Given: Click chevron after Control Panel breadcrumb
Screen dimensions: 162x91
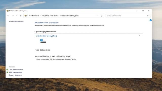Looking at the screenshot, I should click(40, 16).
